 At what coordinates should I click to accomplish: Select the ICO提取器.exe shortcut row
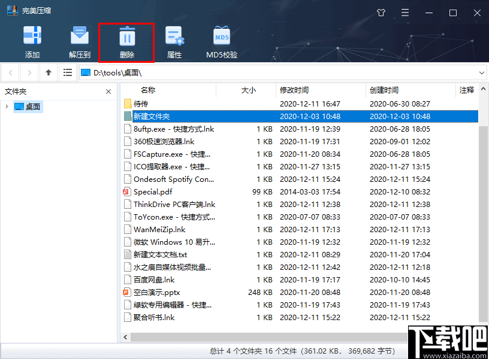[301, 166]
